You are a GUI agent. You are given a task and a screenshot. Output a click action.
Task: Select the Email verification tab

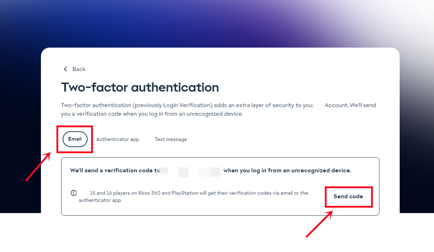[75, 139]
